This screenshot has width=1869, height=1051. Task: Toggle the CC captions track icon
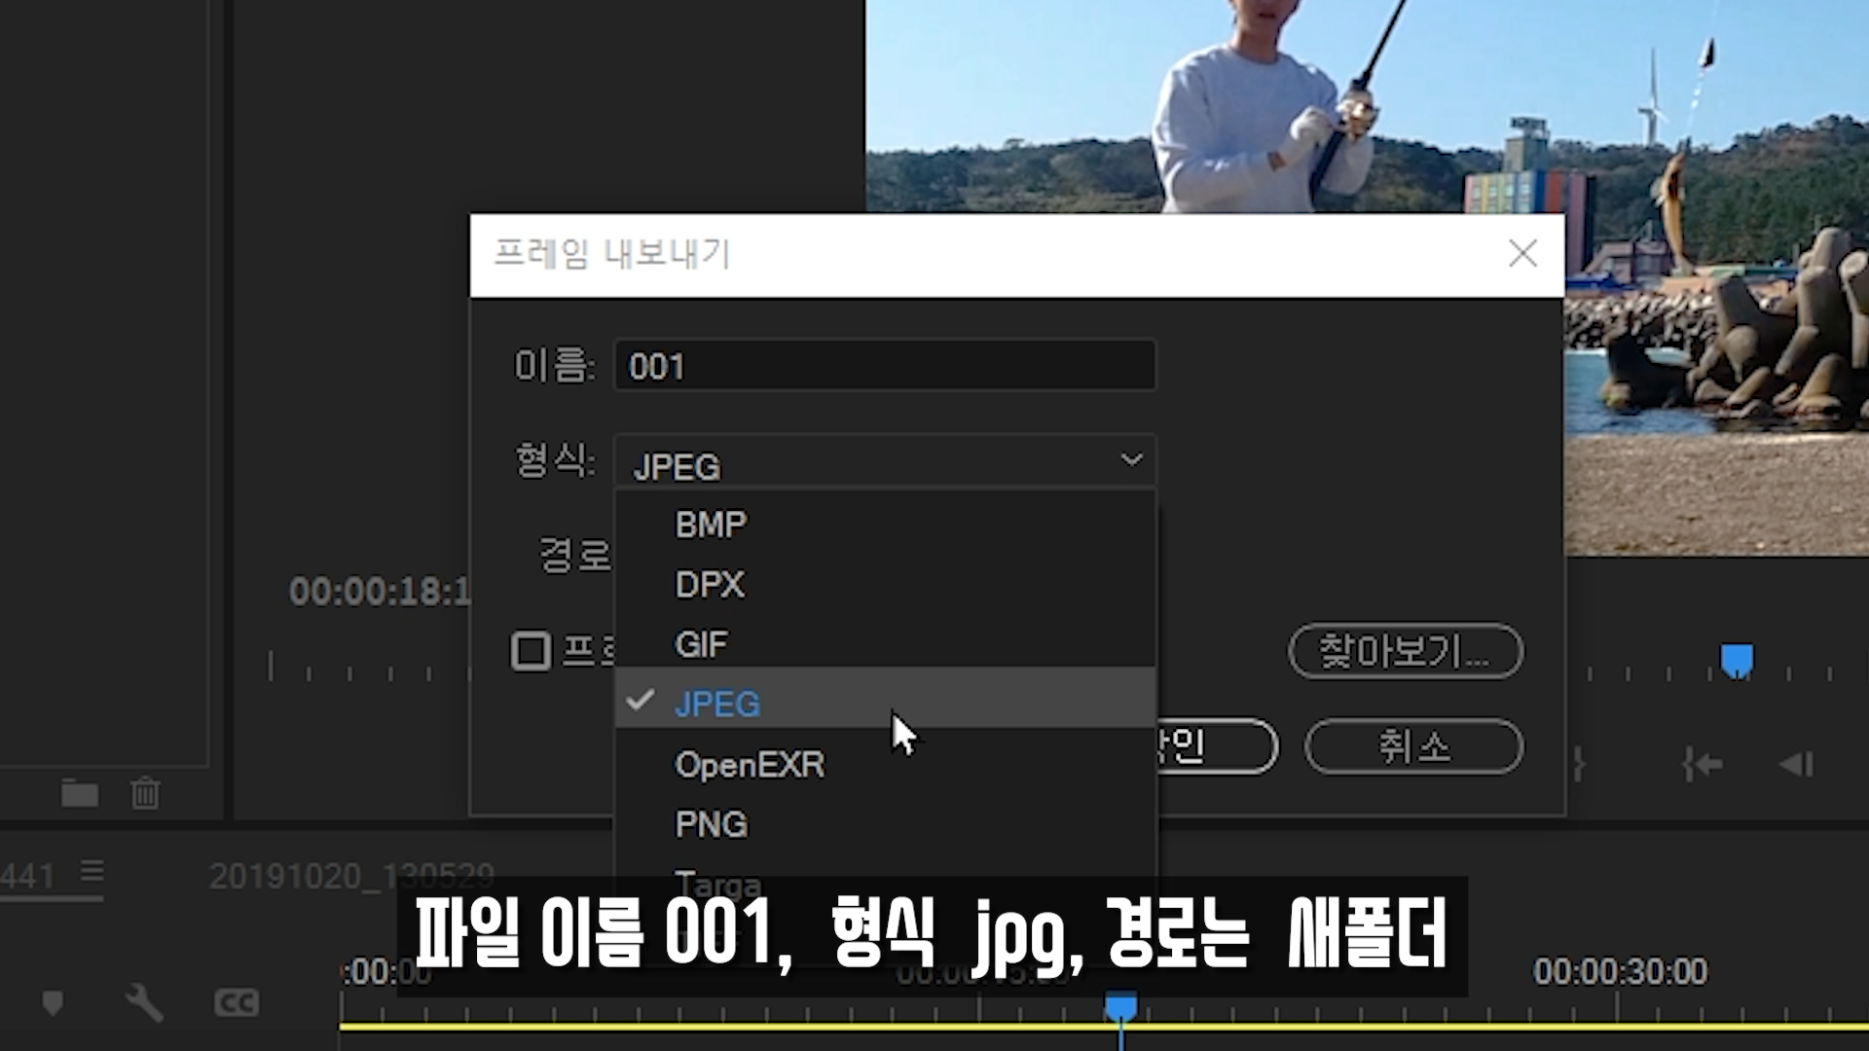[x=237, y=1002]
